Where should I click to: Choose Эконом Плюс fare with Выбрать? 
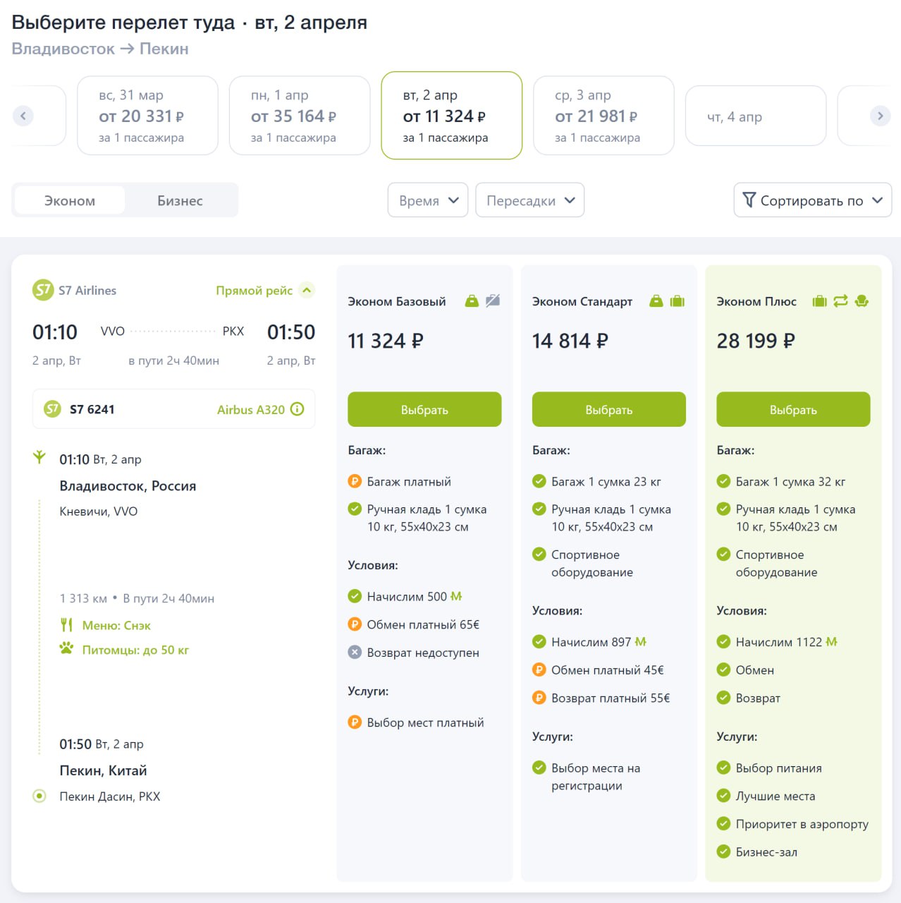point(793,409)
